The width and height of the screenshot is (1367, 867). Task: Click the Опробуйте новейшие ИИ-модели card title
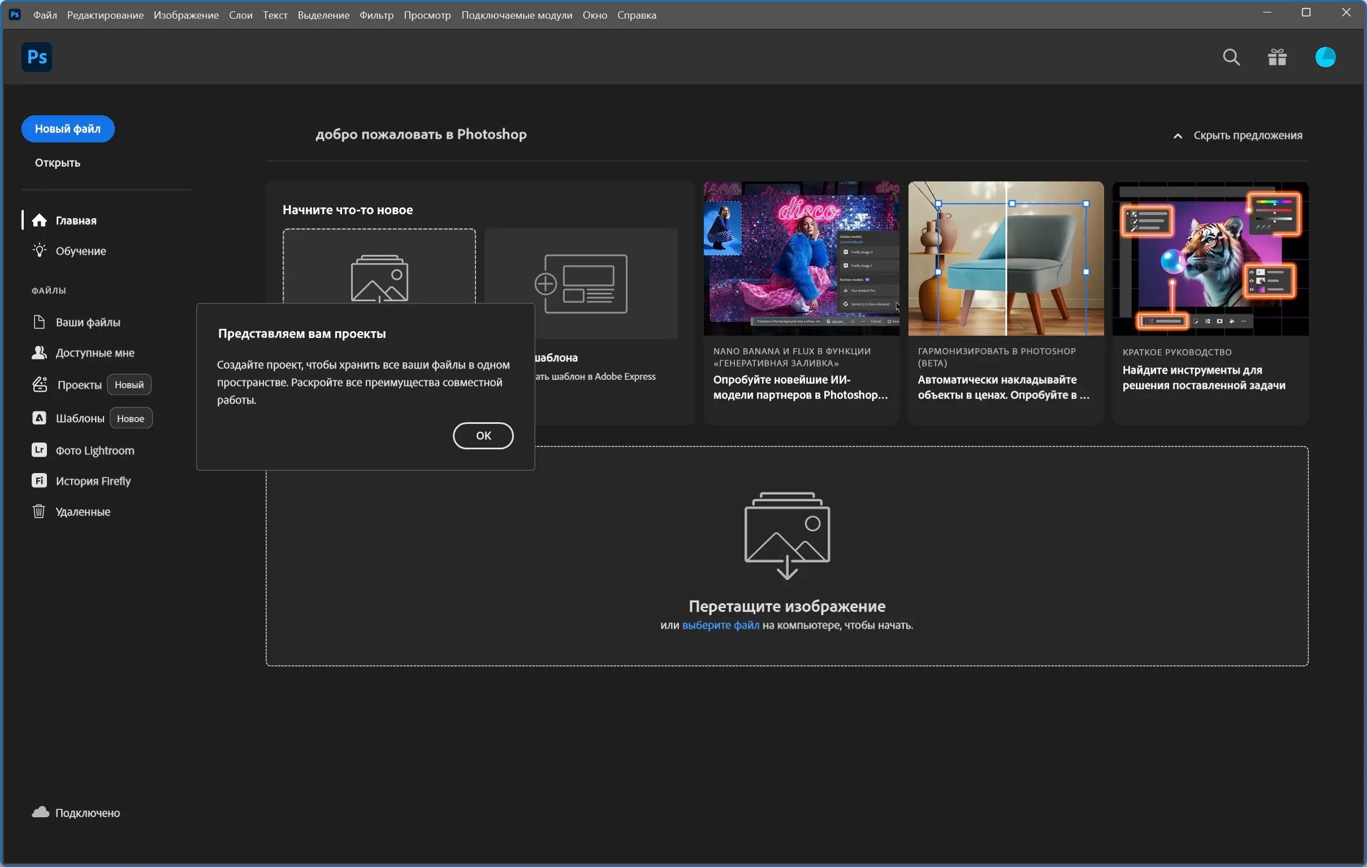pyautogui.click(x=801, y=387)
